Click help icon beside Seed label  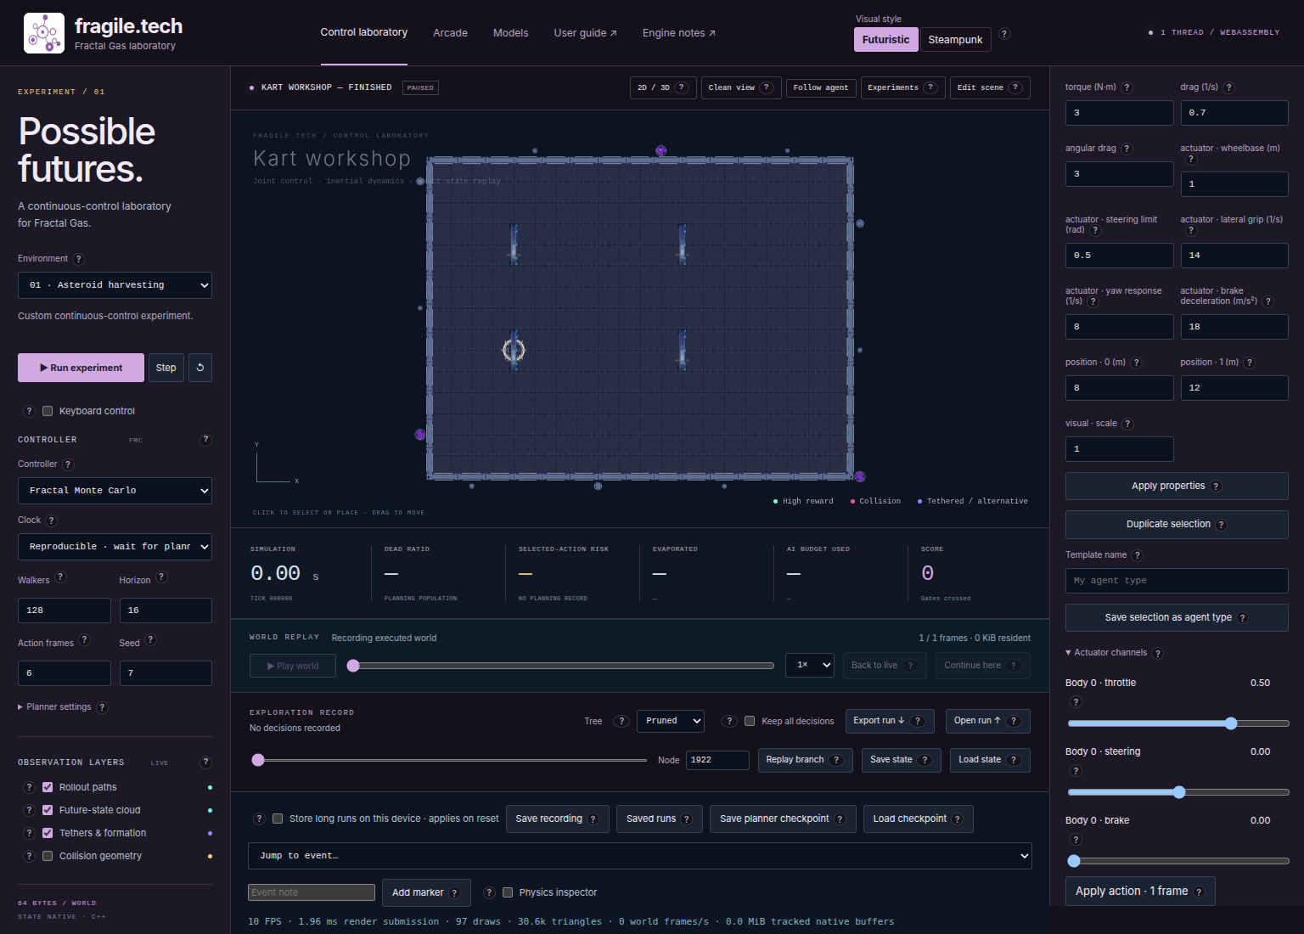click(x=151, y=640)
